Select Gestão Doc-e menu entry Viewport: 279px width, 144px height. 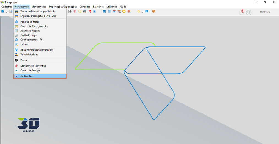point(40,76)
